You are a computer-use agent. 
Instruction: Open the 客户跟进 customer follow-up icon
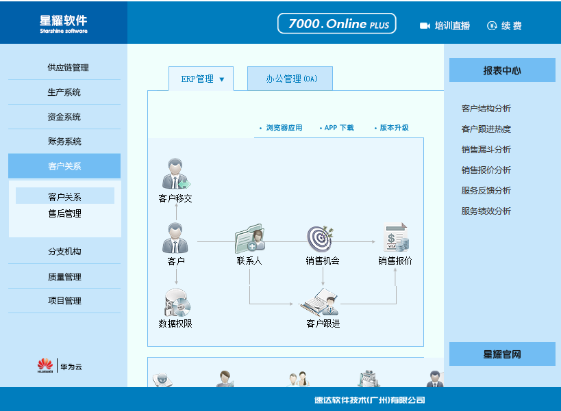[x=319, y=302]
